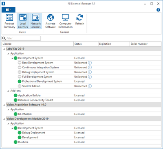Toggle the Local Licenses view
This screenshot has width=163, height=149.
tap(23, 21)
